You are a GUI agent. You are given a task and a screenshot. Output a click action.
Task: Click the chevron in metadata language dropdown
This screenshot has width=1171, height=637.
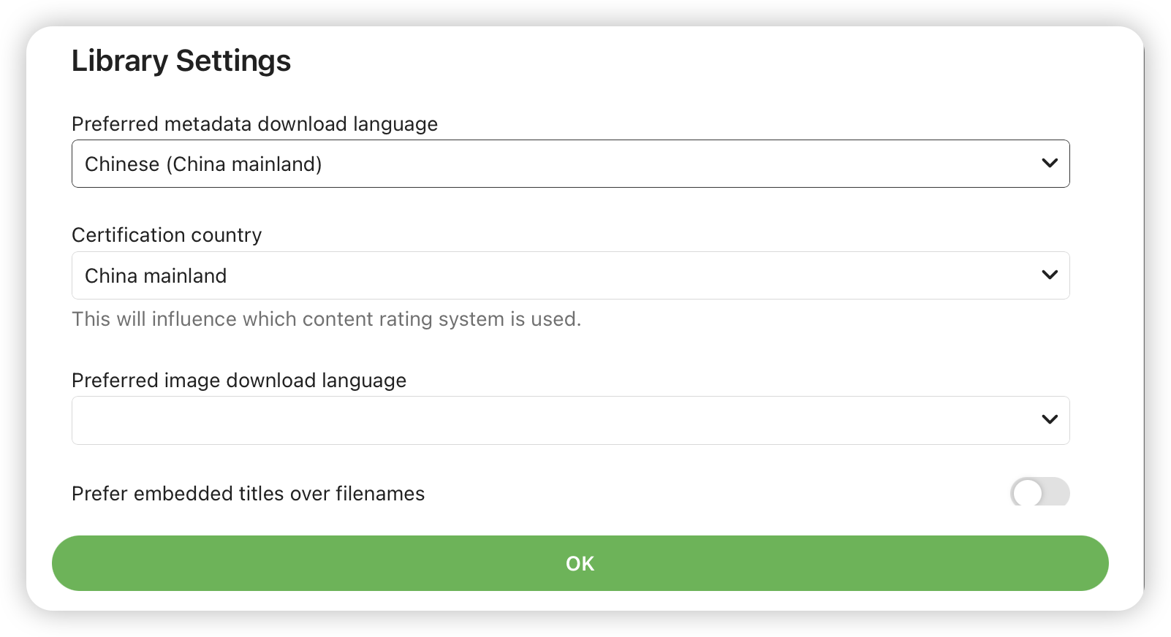1050,164
